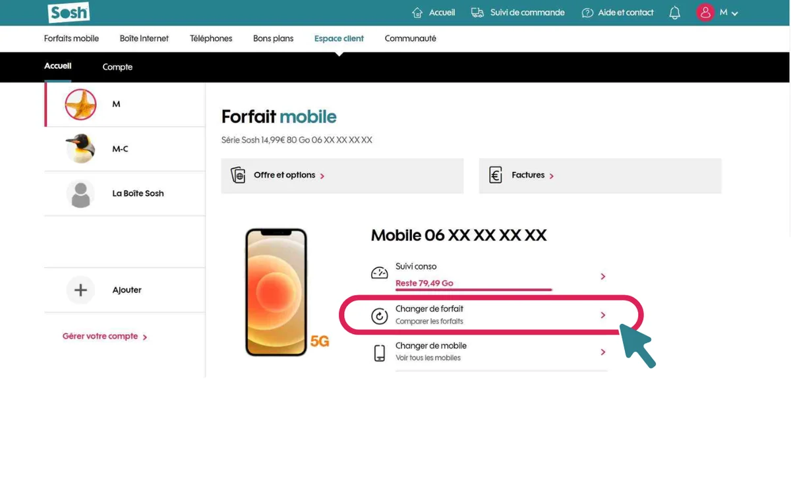This screenshot has width=791, height=486.
Task: Click the grey silhouette avatar of La Boîte Sosh
Action: [80, 194]
